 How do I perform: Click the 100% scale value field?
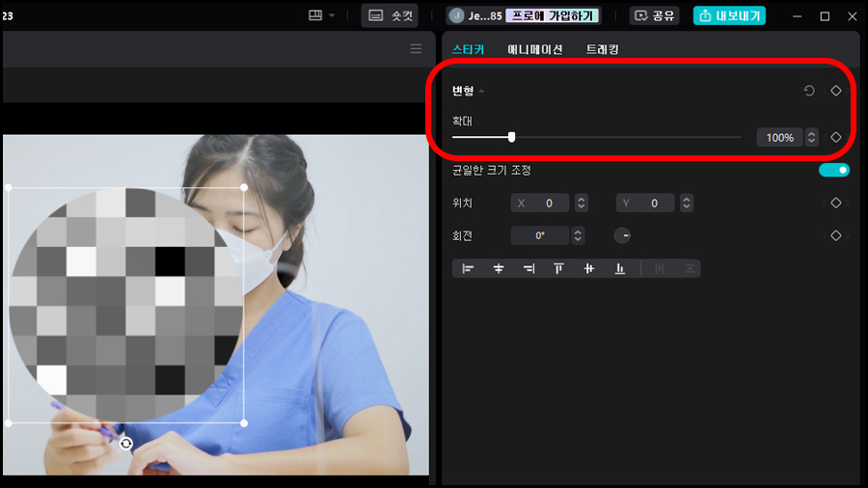coord(779,137)
